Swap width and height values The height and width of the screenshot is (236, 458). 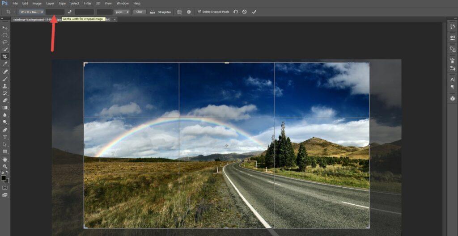[70, 12]
